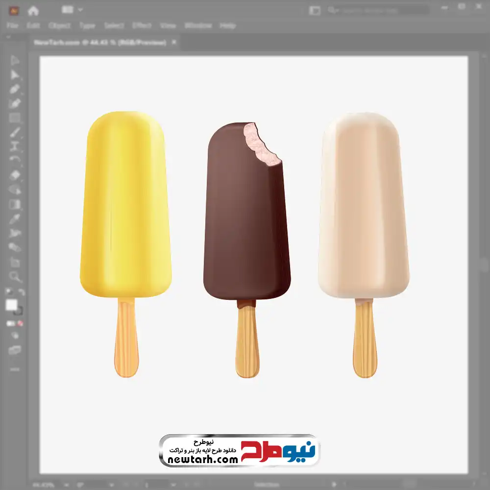Activate the Zoom magnifier tool
Image resolution: width=490 pixels, height=490 pixels.
(x=15, y=277)
